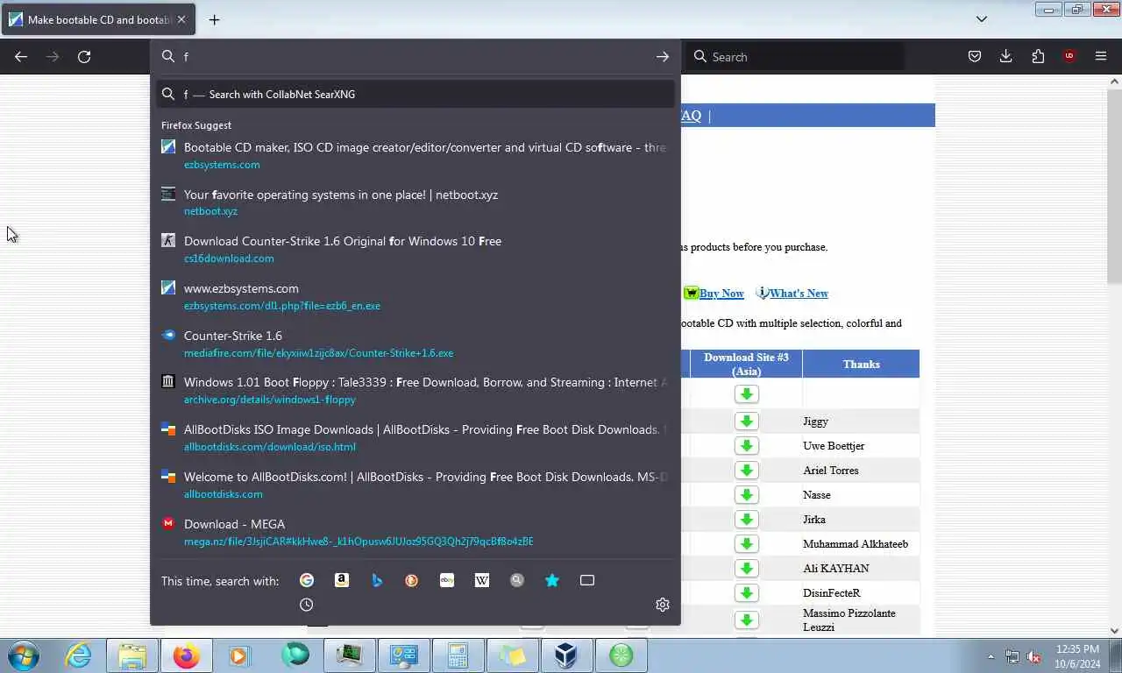Search bookmarks with the star icon
The height and width of the screenshot is (673, 1122).
click(552, 580)
